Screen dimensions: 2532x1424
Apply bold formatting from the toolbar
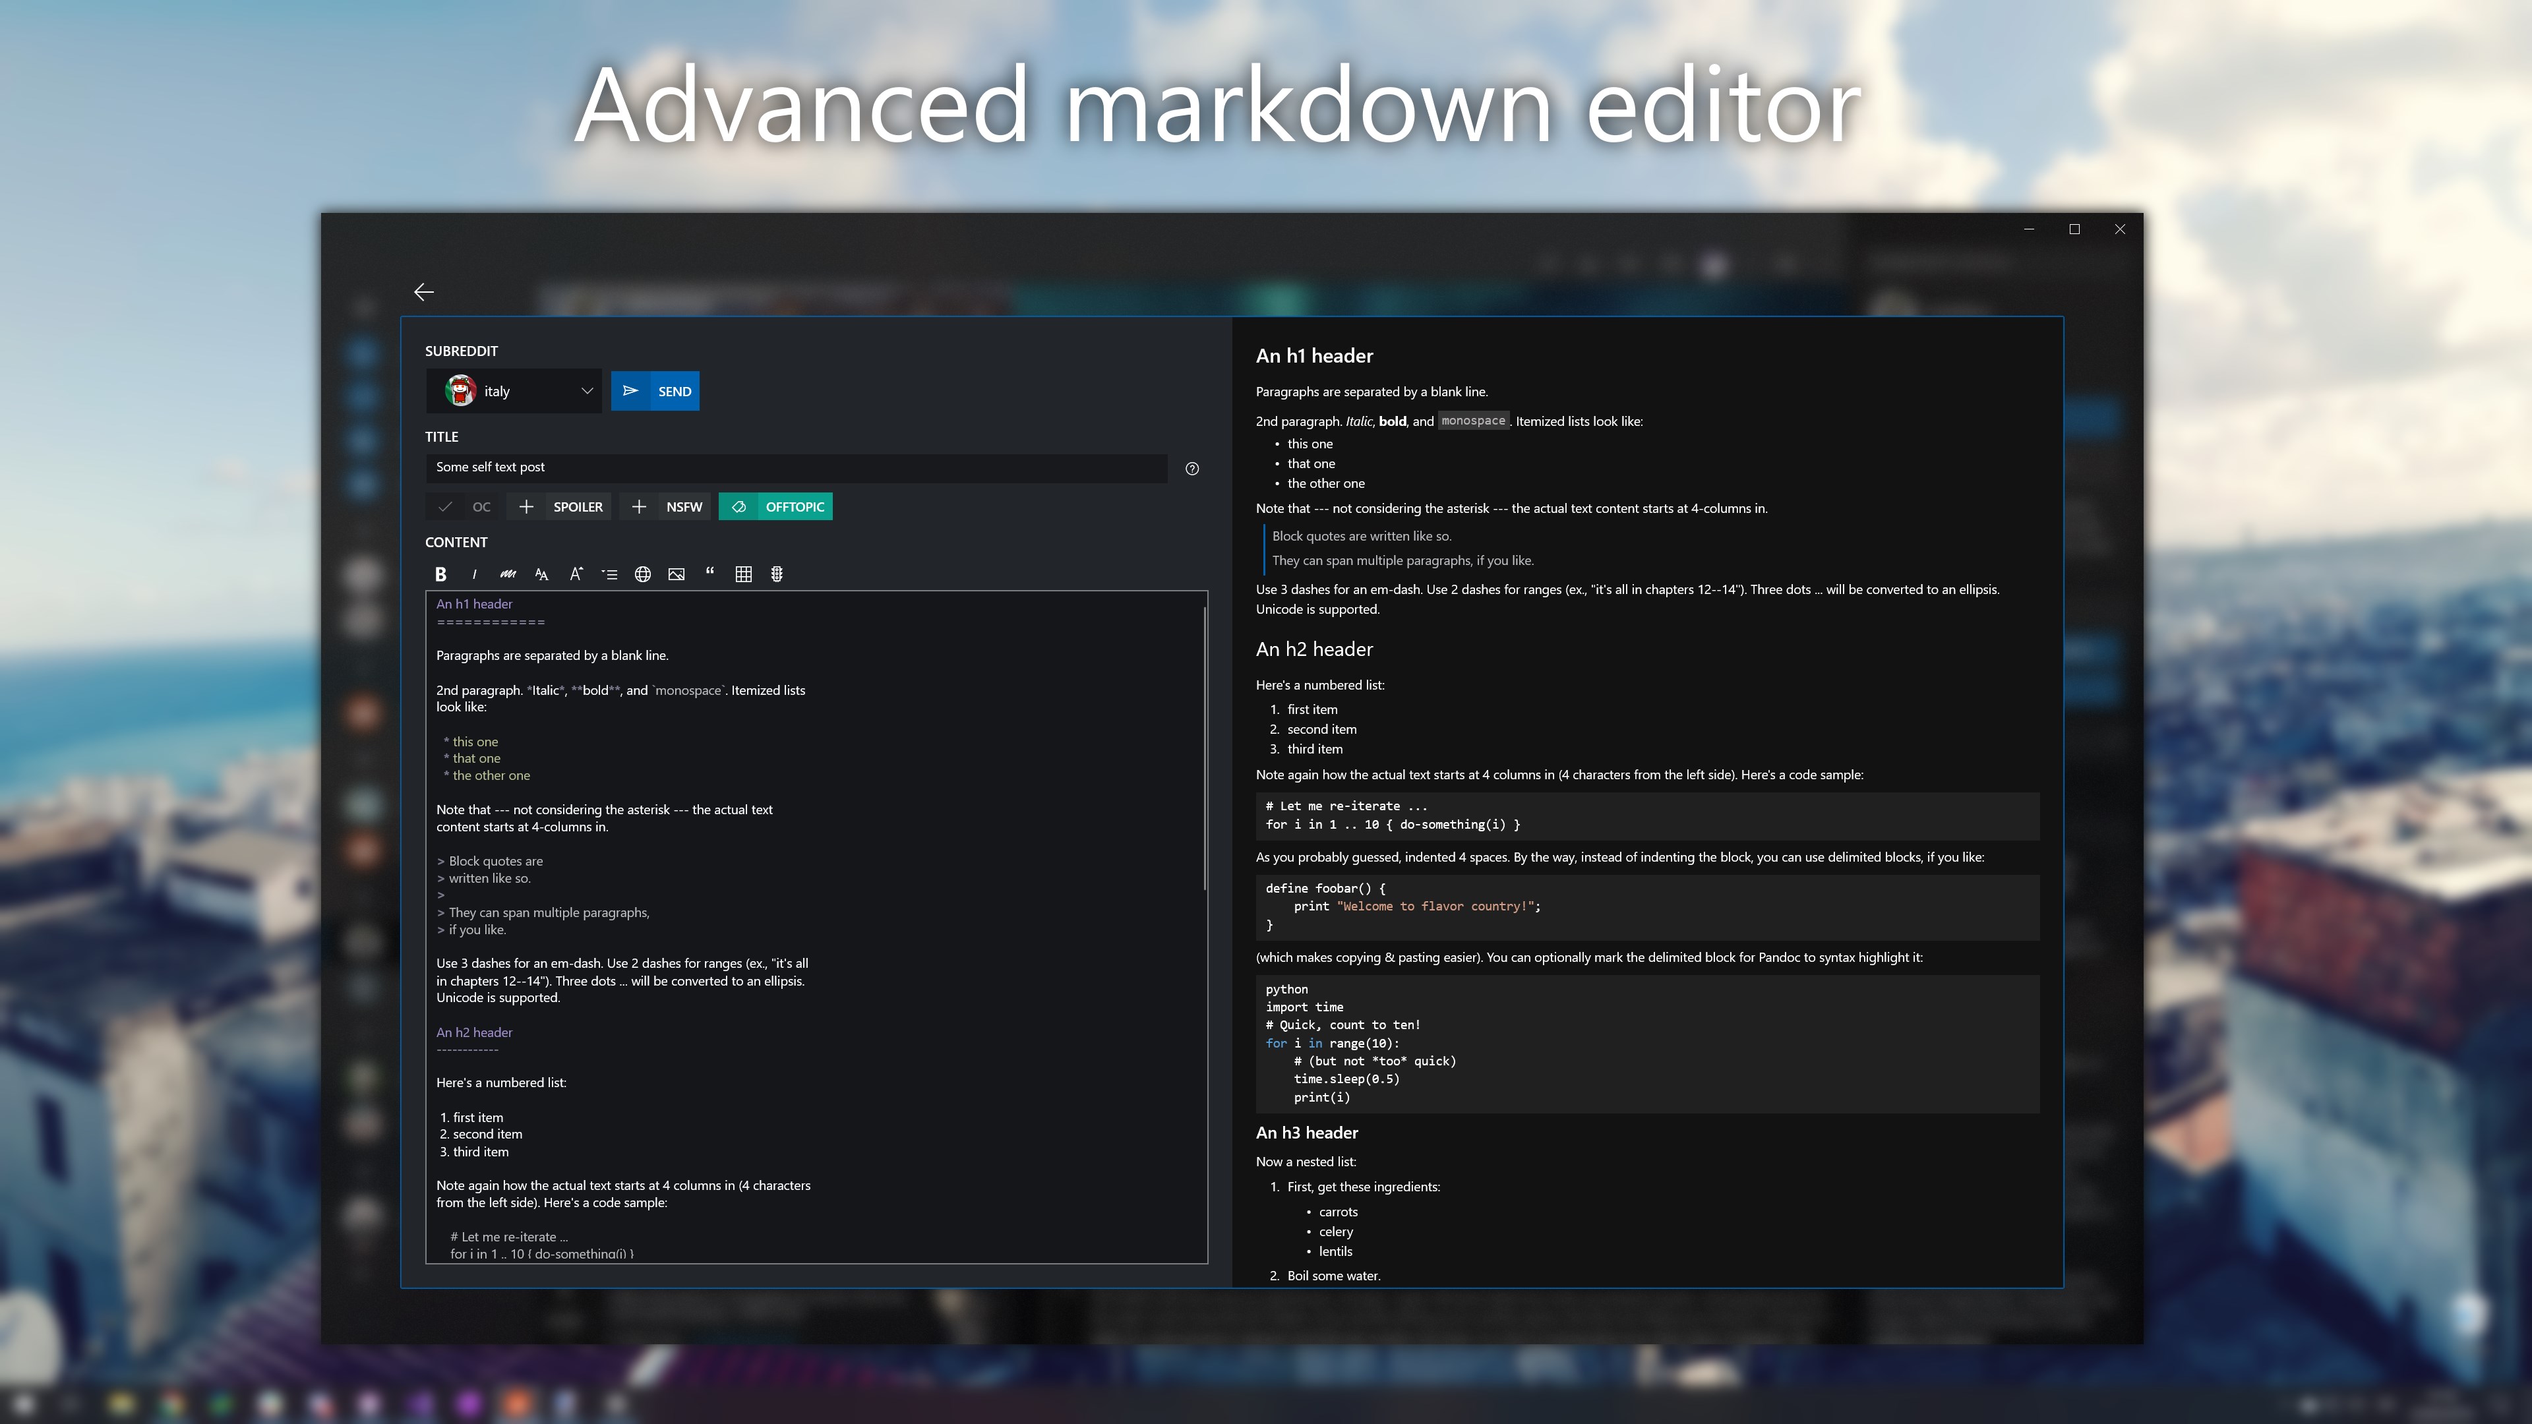(x=440, y=574)
